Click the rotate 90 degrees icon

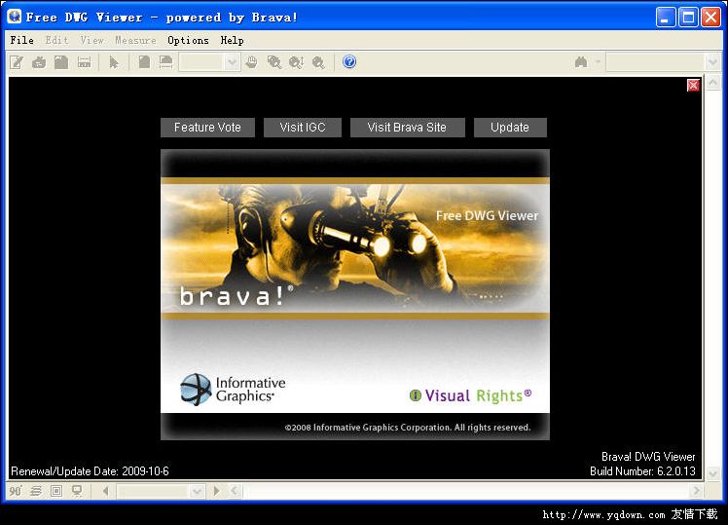[16, 491]
